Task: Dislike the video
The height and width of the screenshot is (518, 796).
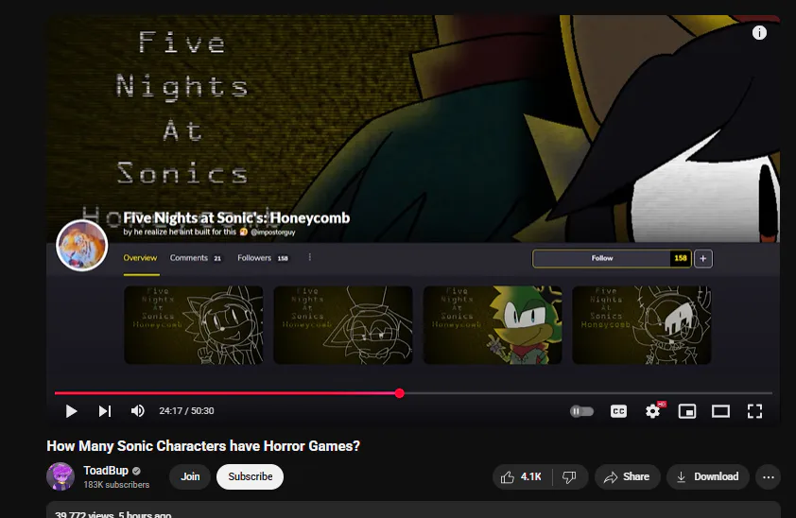Action: tap(570, 477)
